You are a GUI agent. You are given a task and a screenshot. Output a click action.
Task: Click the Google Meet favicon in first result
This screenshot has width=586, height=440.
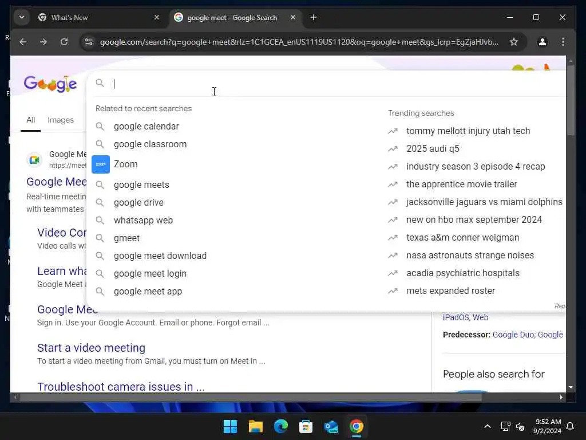click(x=34, y=160)
